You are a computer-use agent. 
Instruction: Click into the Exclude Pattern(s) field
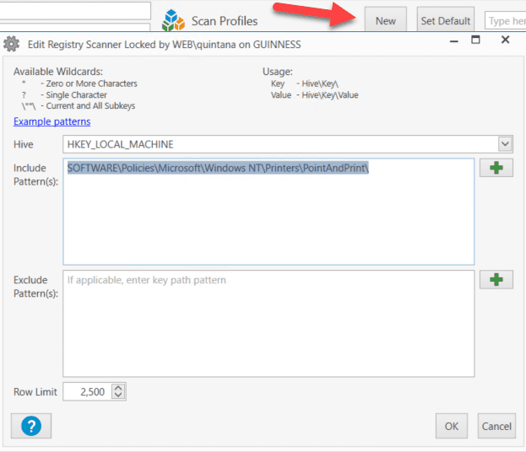(x=268, y=323)
